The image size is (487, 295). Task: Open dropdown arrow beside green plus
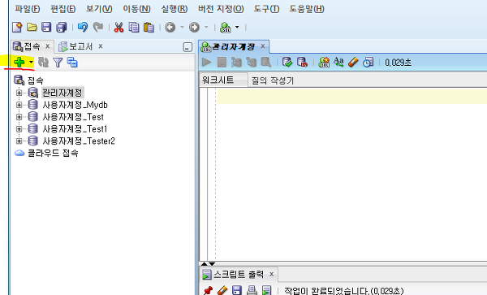[31, 63]
